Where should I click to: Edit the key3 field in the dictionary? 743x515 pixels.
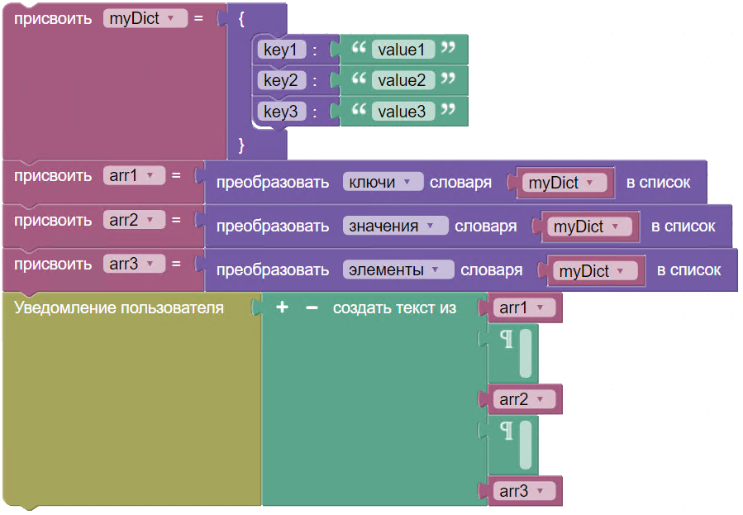(282, 112)
